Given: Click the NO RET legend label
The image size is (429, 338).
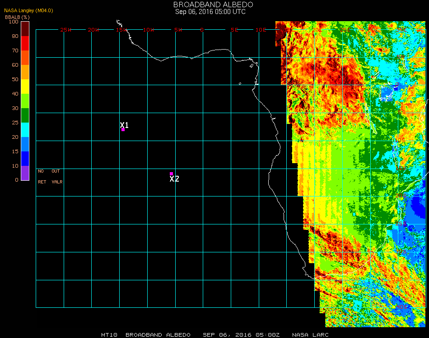Looking at the screenshot, I should click(x=42, y=177).
